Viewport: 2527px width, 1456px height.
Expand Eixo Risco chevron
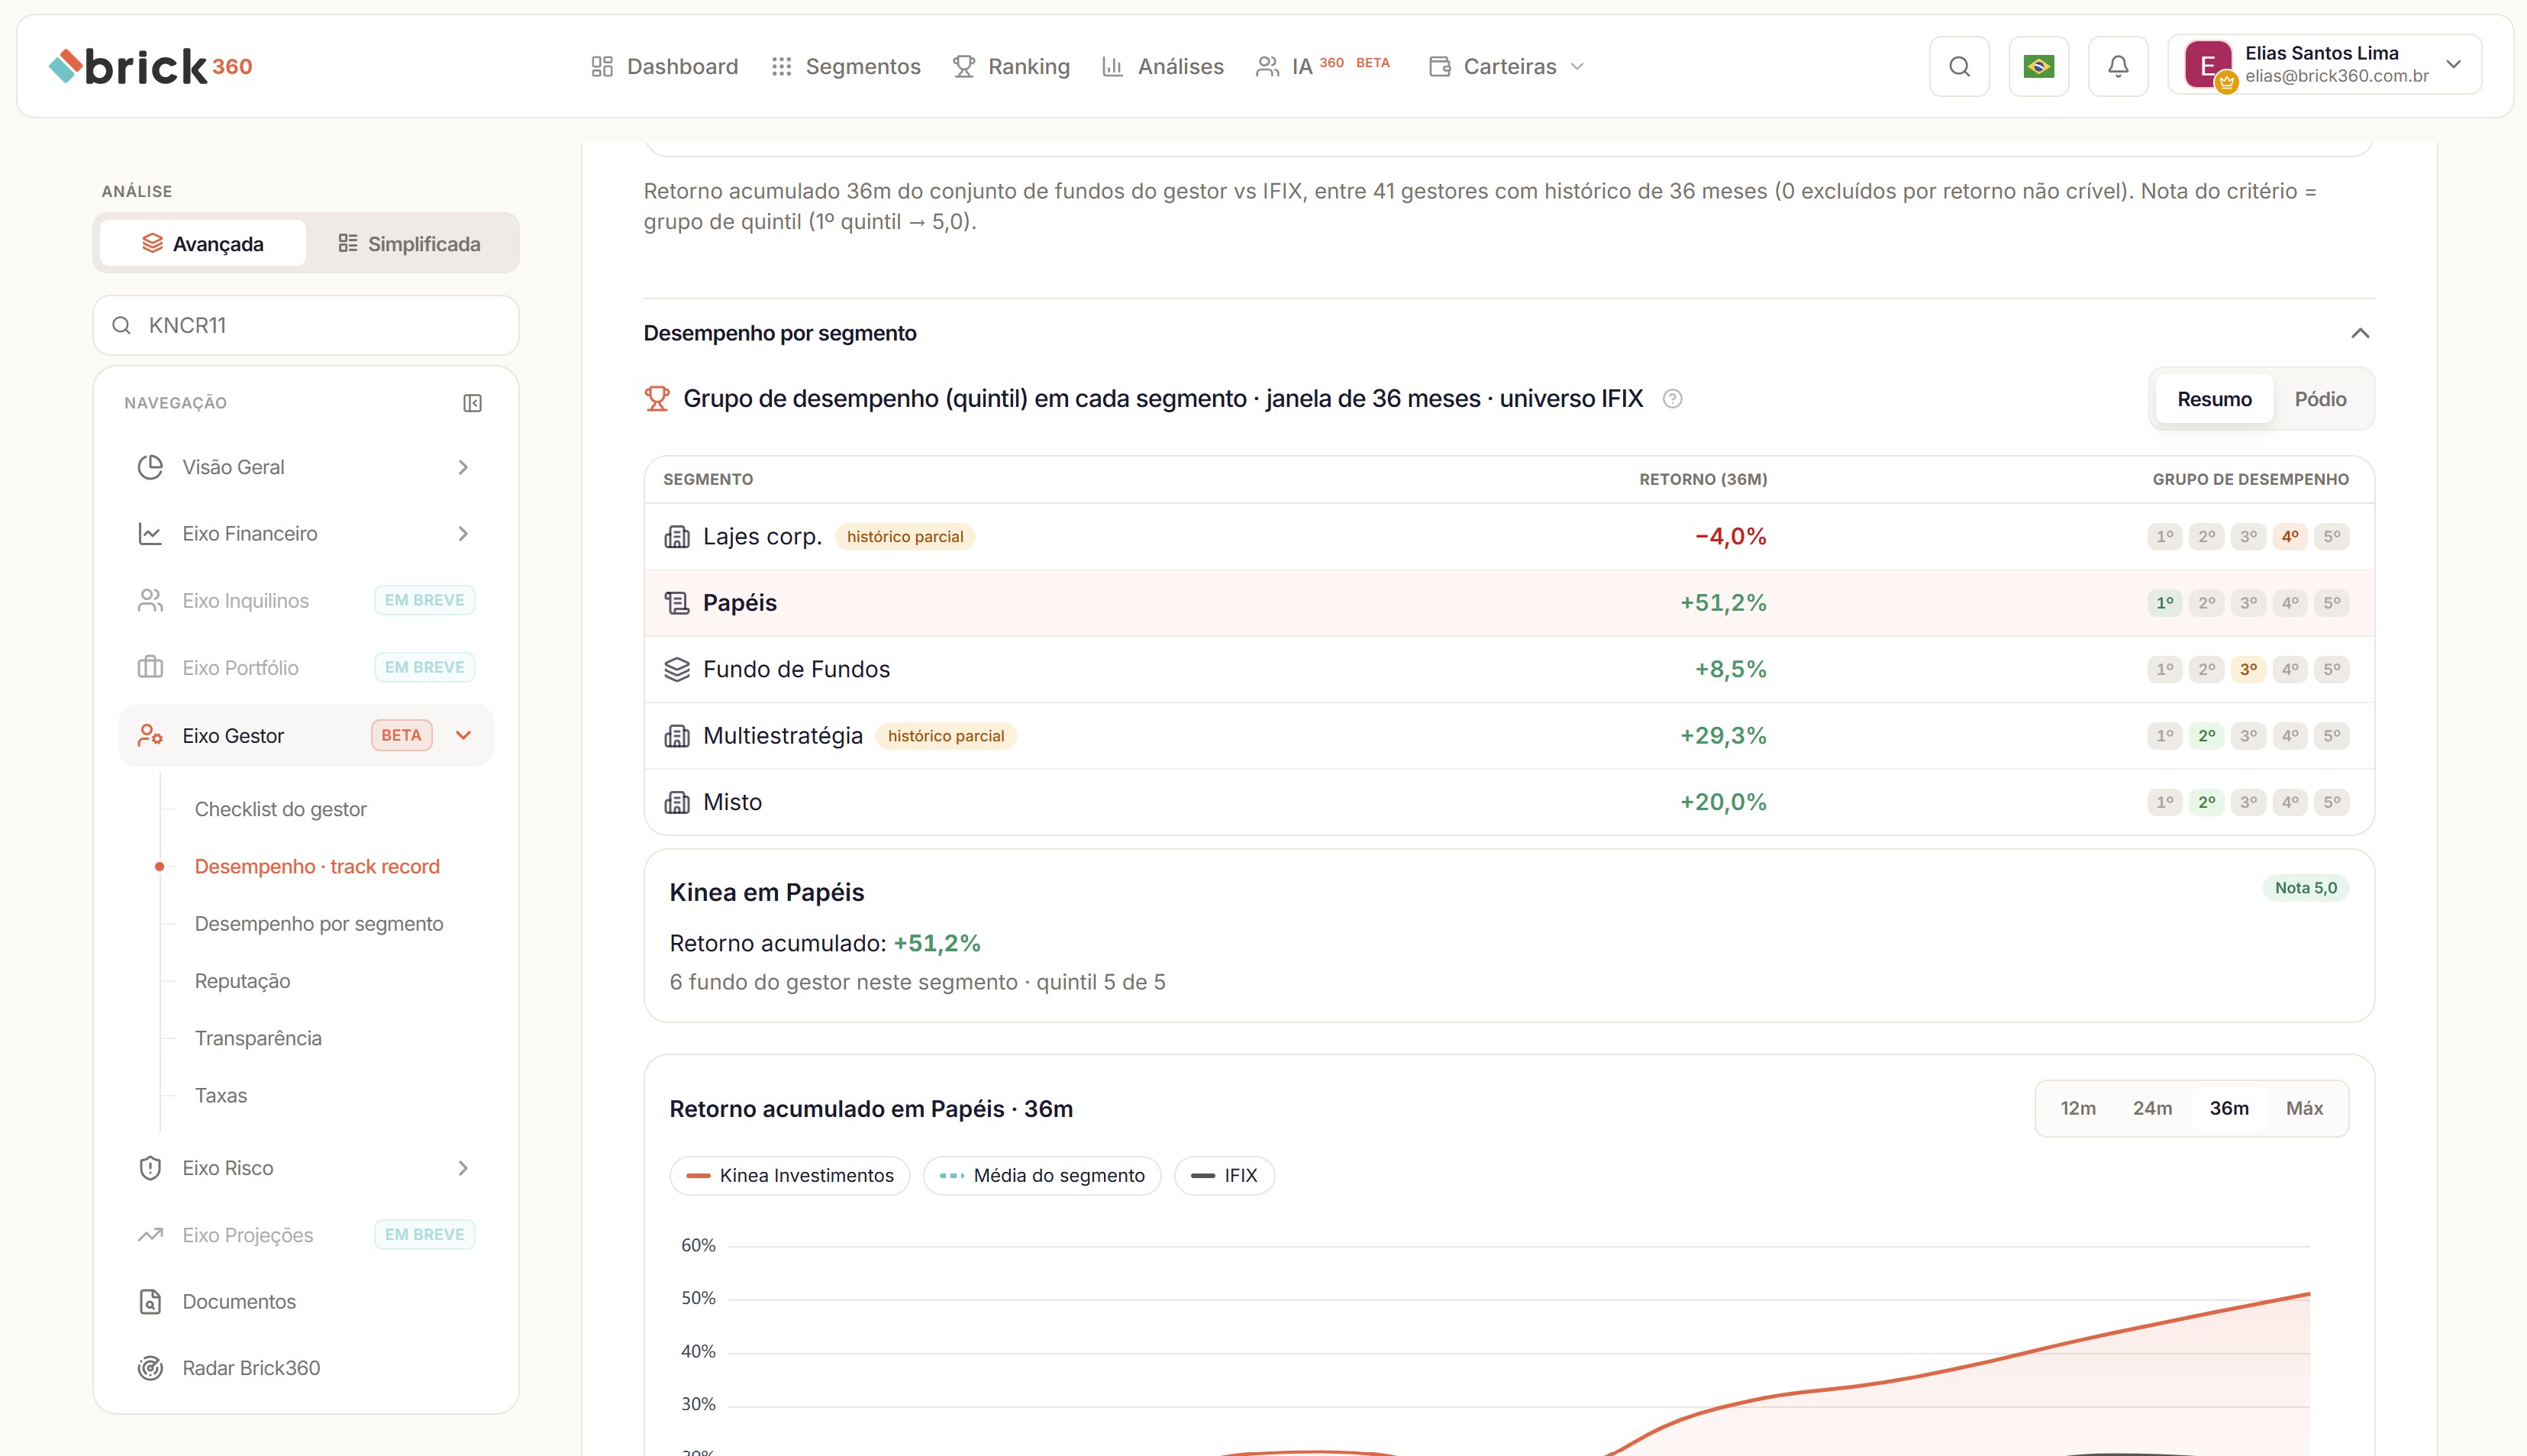coord(463,1168)
